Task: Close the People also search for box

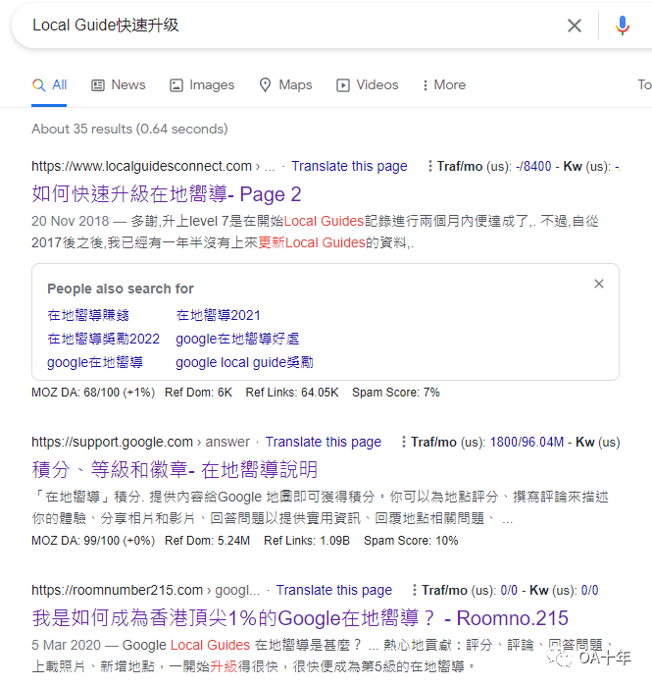Action: click(599, 284)
